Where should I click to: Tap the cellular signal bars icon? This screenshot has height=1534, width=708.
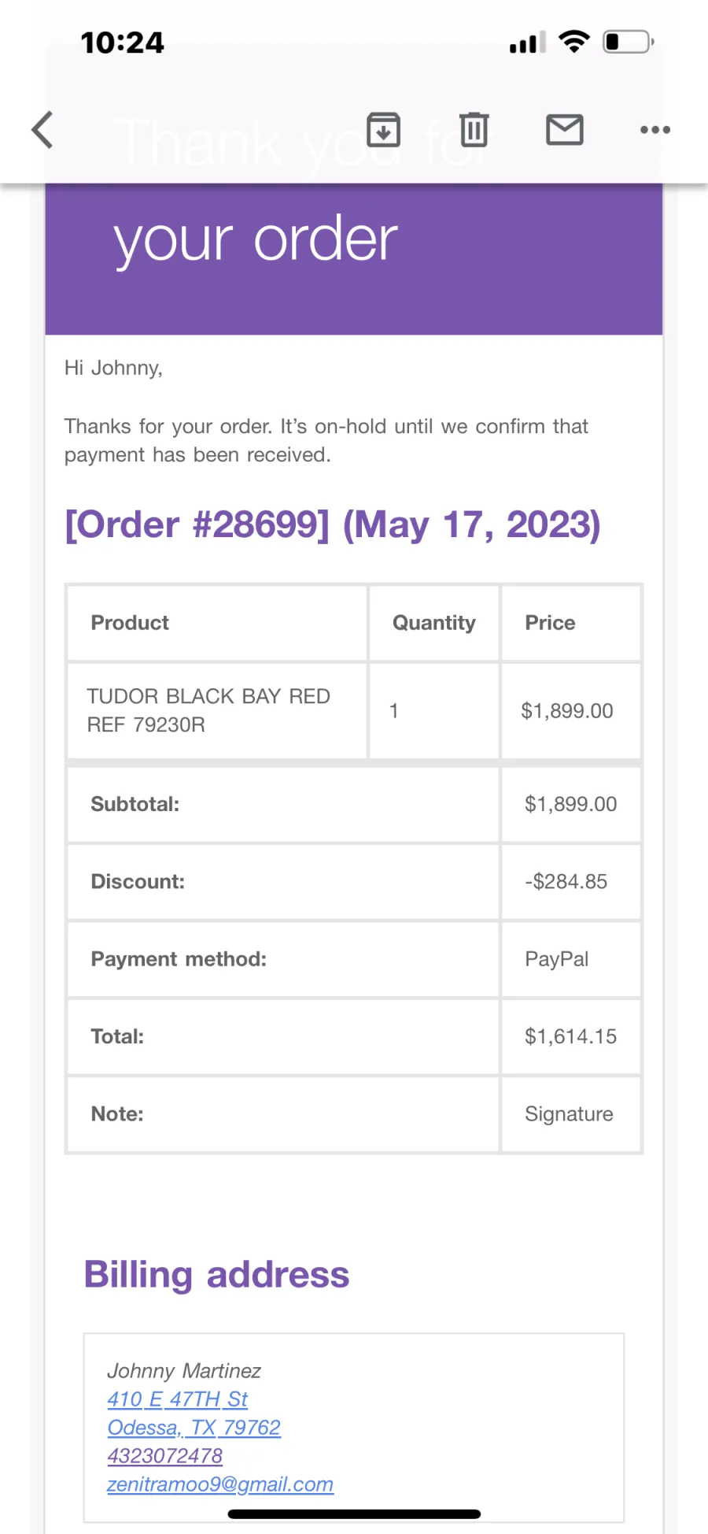[x=527, y=42]
